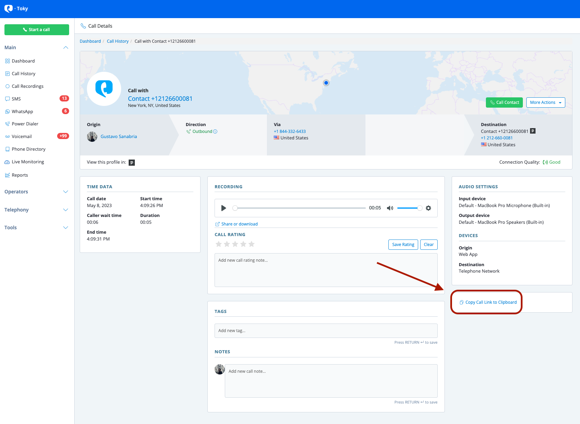
Task: Open recording player settings gear
Action: click(x=428, y=208)
